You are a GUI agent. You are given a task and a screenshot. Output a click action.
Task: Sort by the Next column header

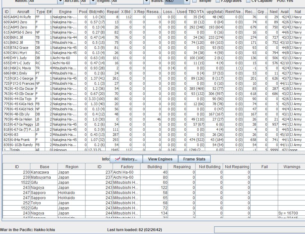pos(273,12)
